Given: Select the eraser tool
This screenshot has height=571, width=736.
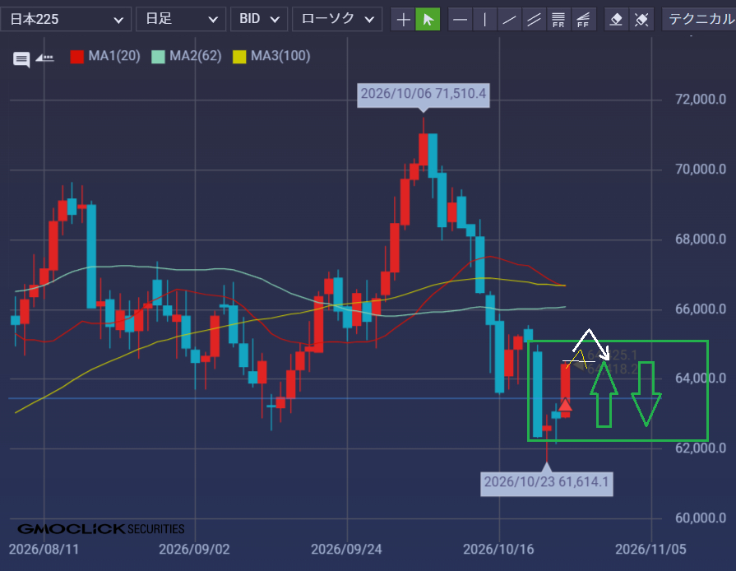Looking at the screenshot, I should point(616,19).
